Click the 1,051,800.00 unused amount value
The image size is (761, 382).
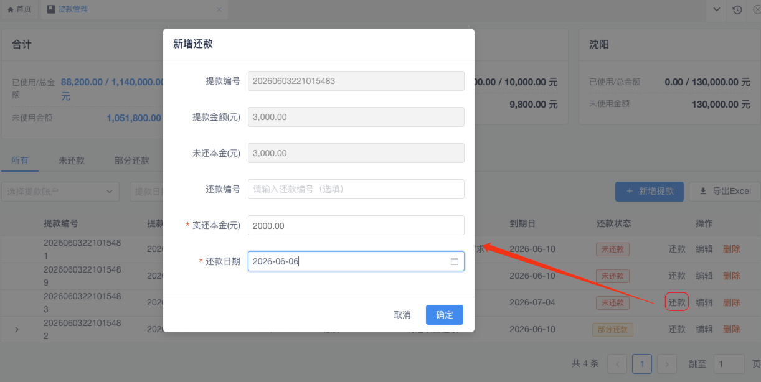point(135,118)
